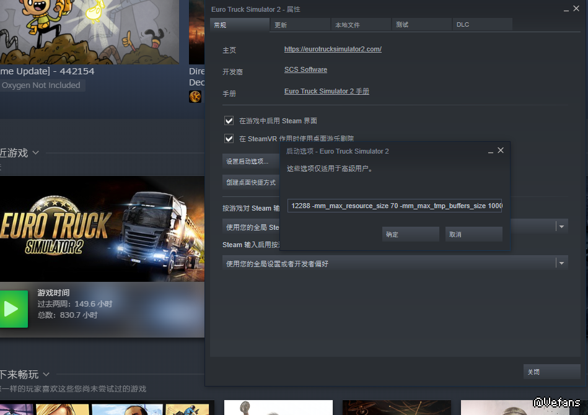Close the 启动选项 launch options dialog

tap(501, 151)
